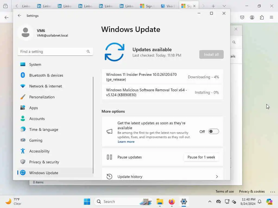Click the more options ellipsis in page footer
This screenshot has width=278, height=208.
pyautogui.click(x=273, y=192)
